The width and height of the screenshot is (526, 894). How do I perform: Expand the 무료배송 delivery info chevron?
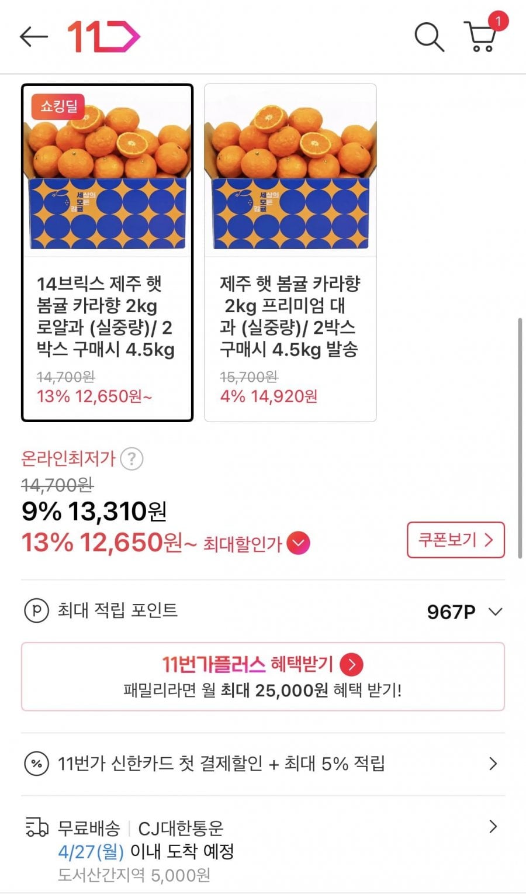click(493, 826)
